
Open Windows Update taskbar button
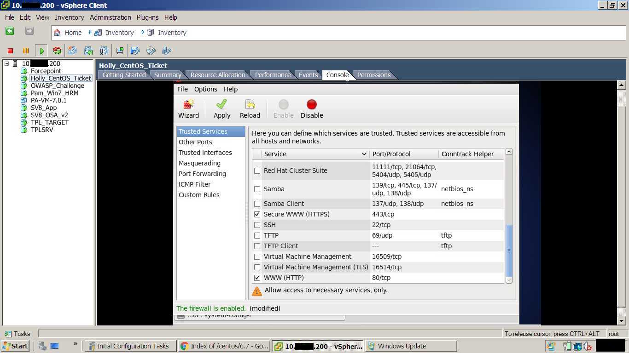tap(412, 346)
